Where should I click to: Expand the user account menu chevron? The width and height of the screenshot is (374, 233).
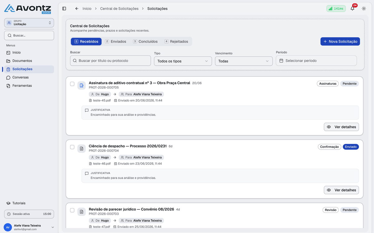coord(52,227)
